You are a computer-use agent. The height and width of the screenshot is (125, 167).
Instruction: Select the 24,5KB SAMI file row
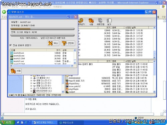[x=115, y=33]
